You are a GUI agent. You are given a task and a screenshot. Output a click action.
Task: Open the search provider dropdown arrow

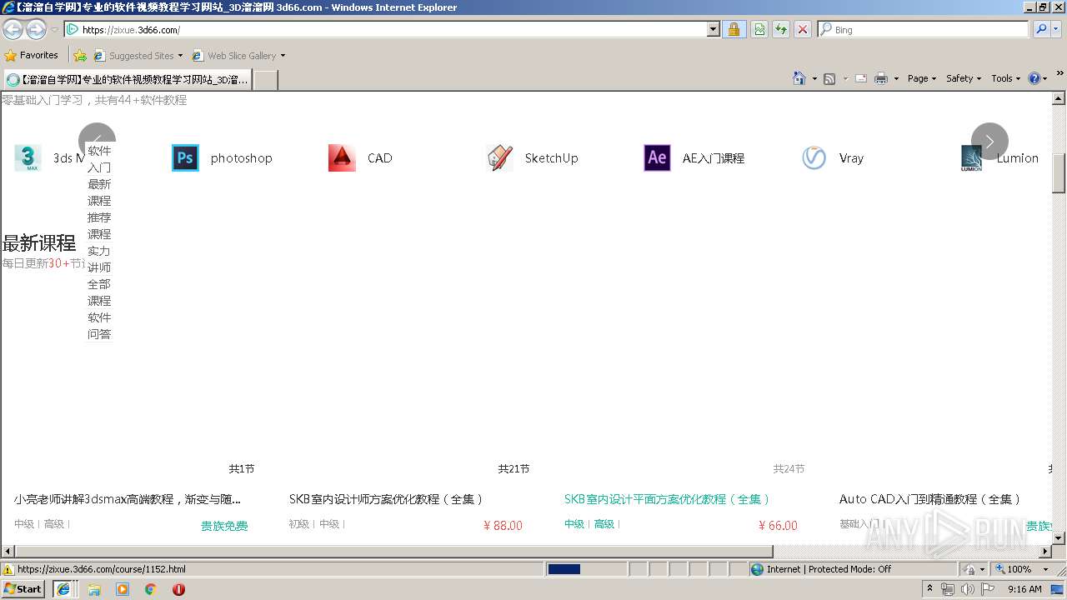1056,29
